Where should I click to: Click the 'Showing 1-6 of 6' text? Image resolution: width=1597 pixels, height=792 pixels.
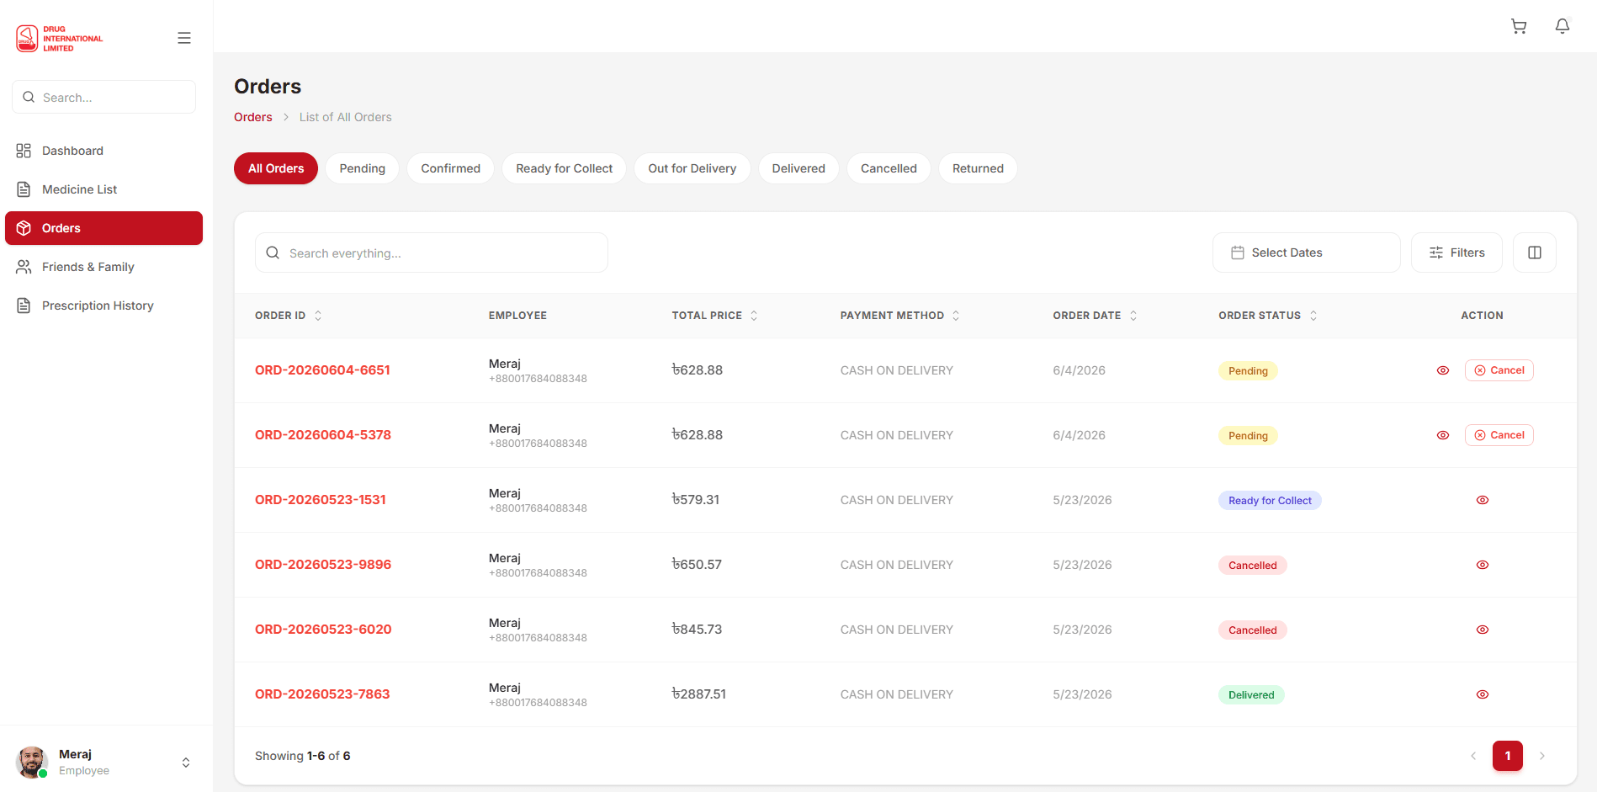(x=303, y=756)
